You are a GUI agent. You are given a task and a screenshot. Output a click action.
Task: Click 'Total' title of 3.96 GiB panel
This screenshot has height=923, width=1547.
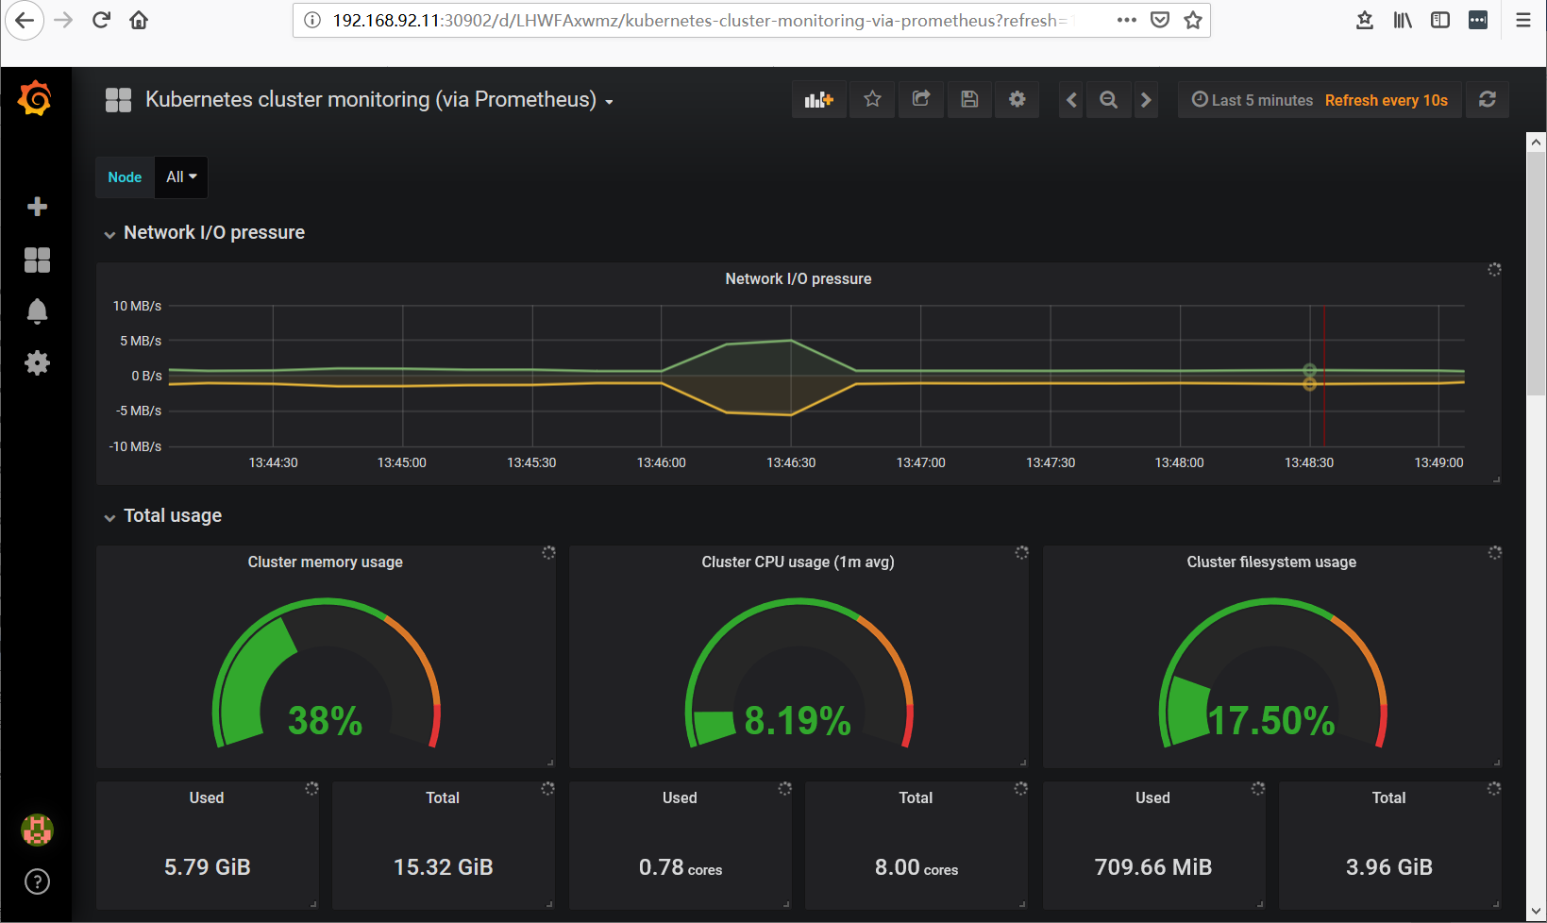click(1388, 797)
